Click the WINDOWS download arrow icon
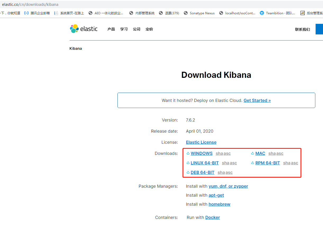This screenshot has height=225, width=323. (188, 153)
